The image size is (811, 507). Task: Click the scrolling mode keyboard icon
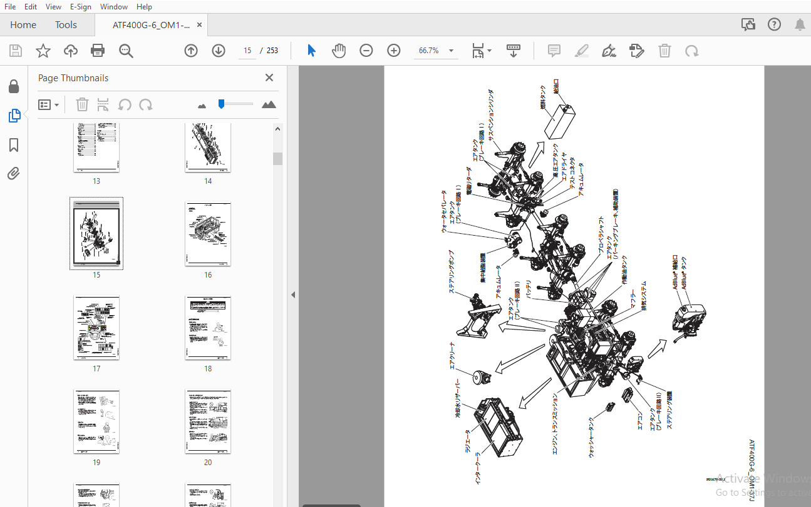point(514,51)
